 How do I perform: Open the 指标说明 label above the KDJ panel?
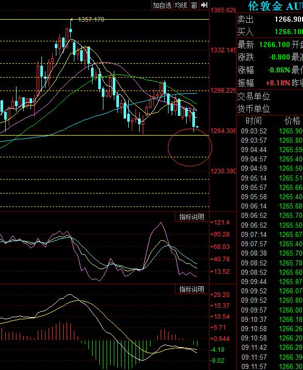click(x=192, y=217)
